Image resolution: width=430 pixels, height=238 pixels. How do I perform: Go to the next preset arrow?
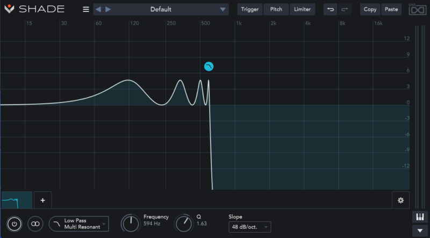pyautogui.click(x=108, y=9)
